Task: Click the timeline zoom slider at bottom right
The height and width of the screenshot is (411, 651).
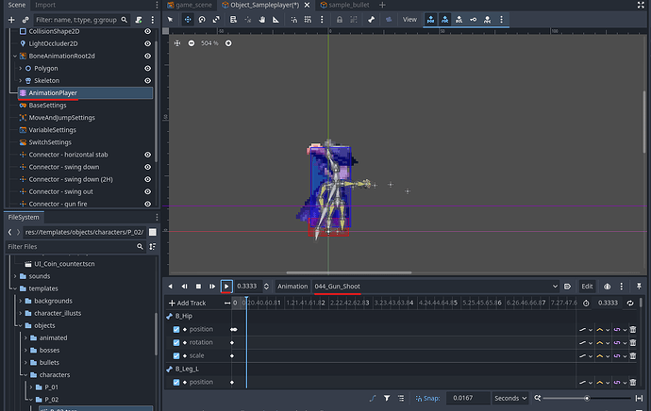Action: (x=589, y=398)
